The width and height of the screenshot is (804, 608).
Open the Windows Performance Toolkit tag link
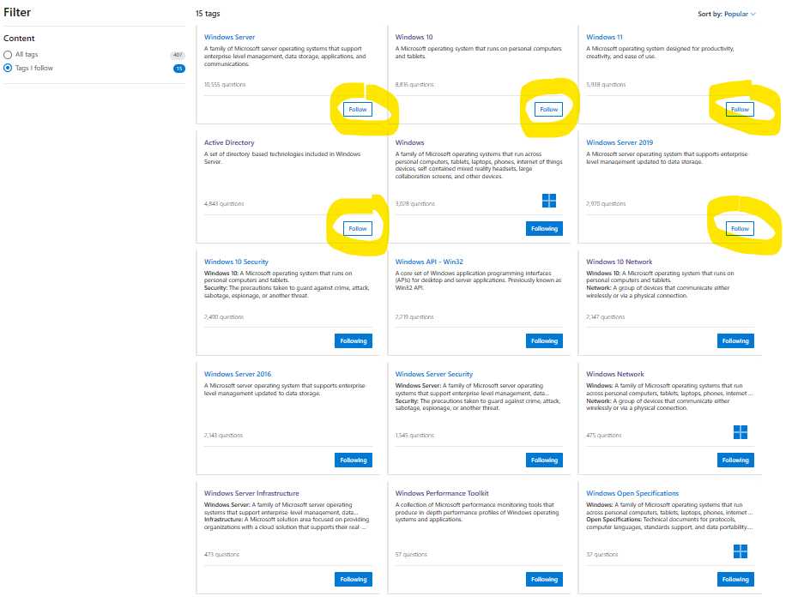442,493
